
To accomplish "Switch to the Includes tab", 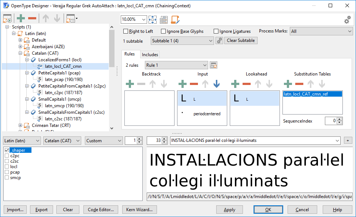I will coord(150,55).
